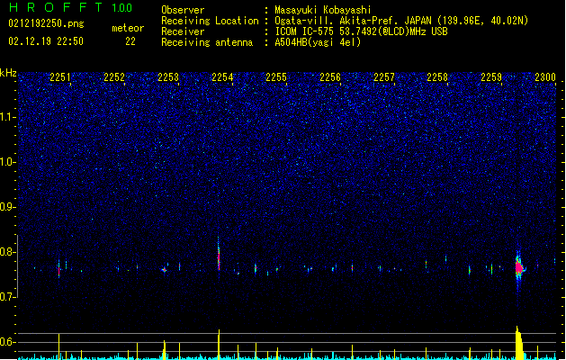The height and width of the screenshot is (360, 566).
Task: Click the 1.1 kHz axis label
Action: [7, 117]
